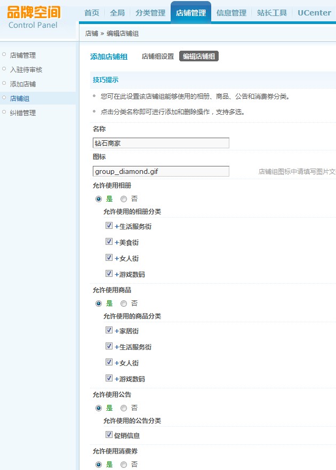Open 纠错管理 sidebar item

(x=23, y=113)
